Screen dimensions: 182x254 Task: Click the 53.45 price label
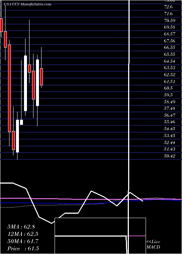170,136
